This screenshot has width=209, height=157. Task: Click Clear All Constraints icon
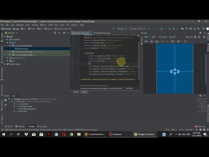[x=163, y=42]
